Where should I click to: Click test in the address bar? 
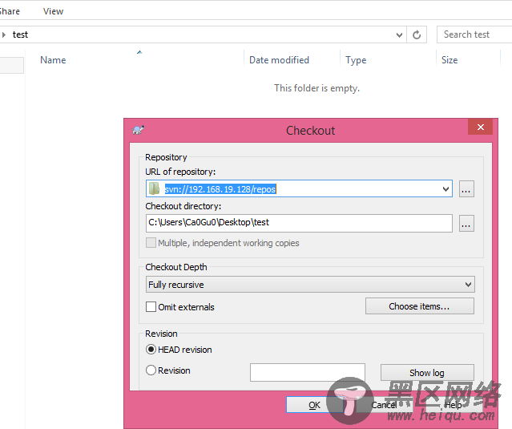point(20,34)
